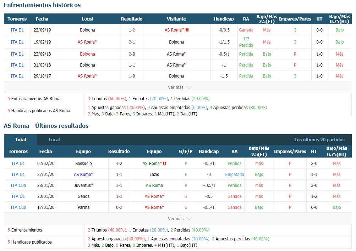Open ITA D1 link for 31/03/18 match
Viewport: 356px width, 251px height.
click(x=17, y=65)
